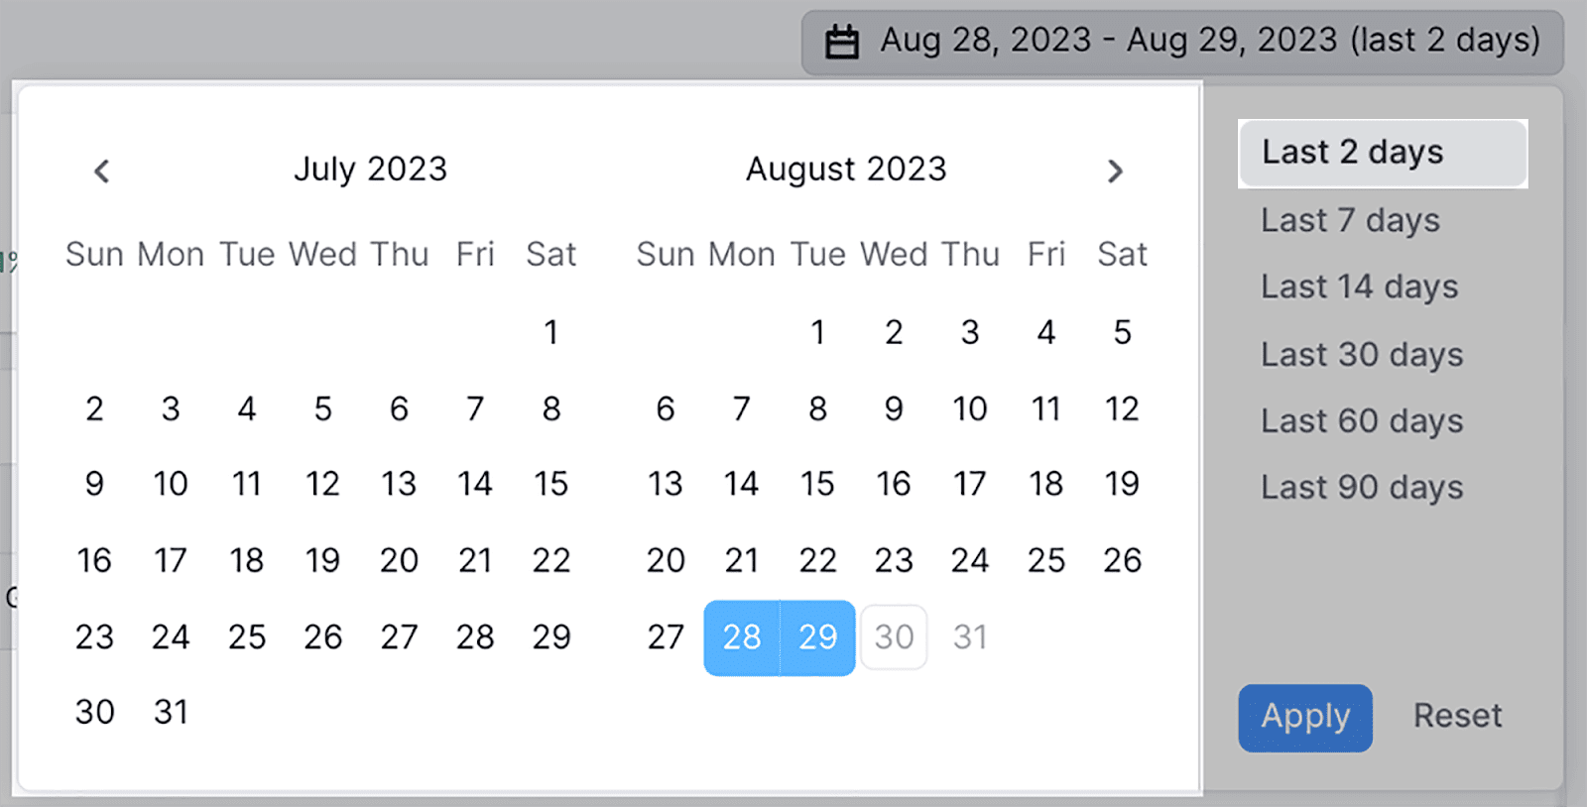The width and height of the screenshot is (1587, 807).
Task: Select the 'Last 60 days' option
Action: click(x=1361, y=420)
